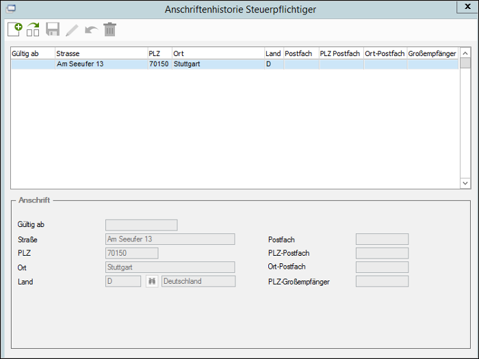Select the table cell Stuttgart
479x359 pixels.
coord(218,64)
